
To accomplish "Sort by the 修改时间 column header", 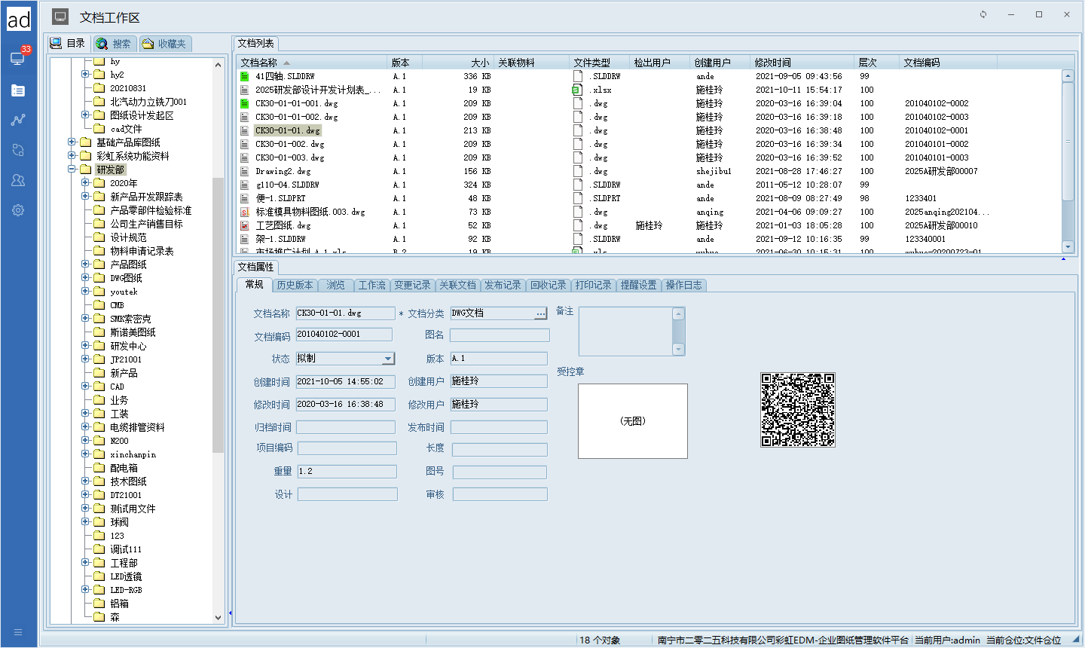I will (x=802, y=63).
